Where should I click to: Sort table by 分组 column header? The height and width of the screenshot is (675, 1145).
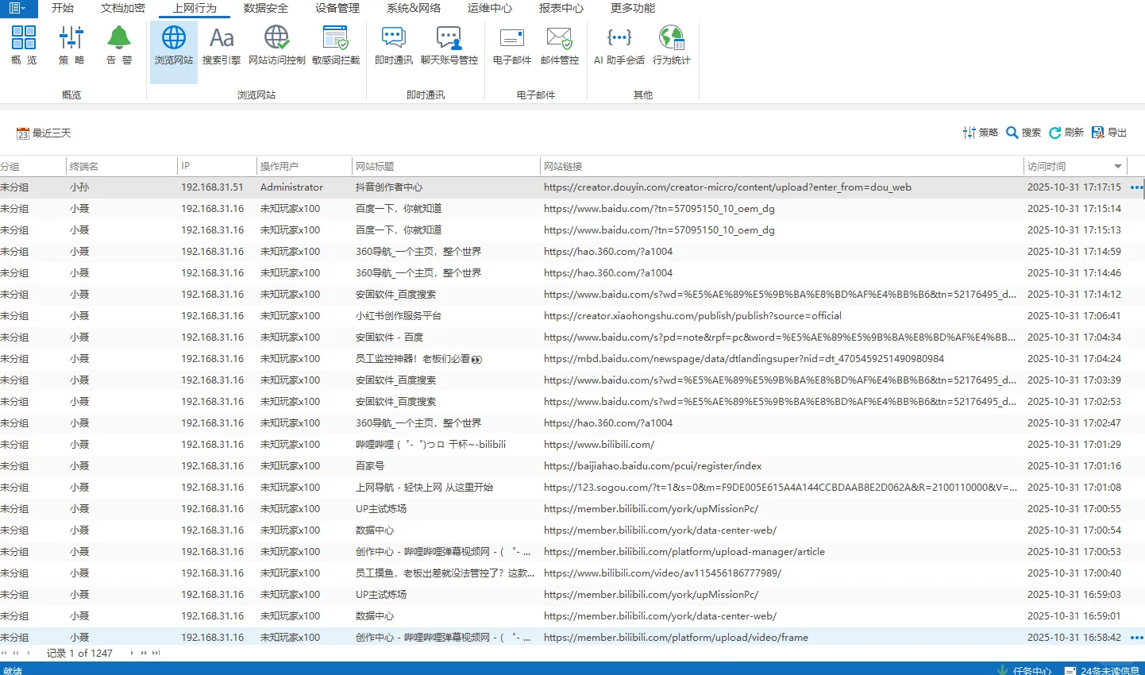click(x=33, y=166)
